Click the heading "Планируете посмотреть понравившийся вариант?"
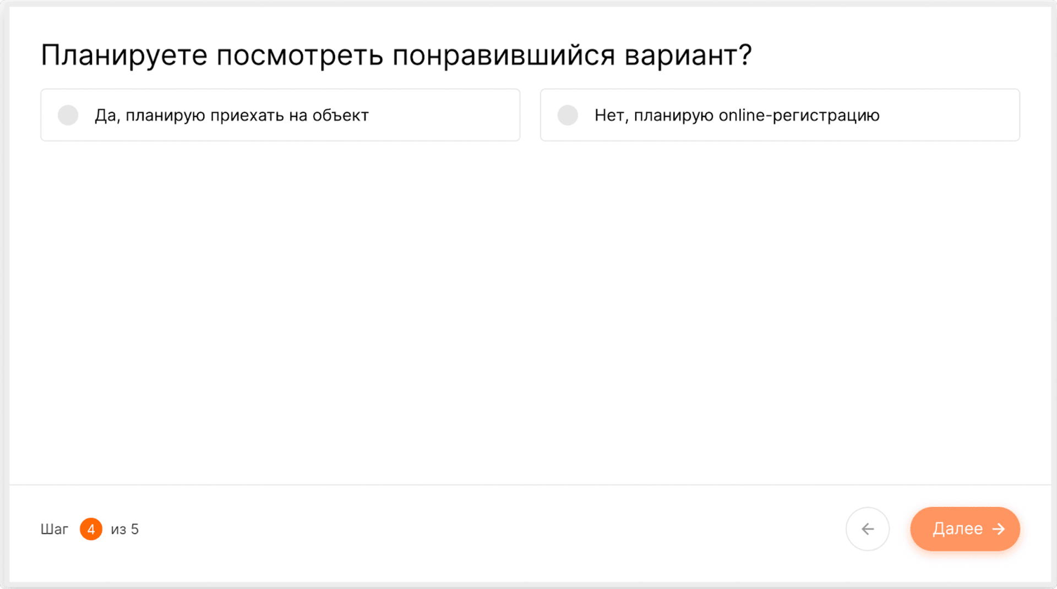Image resolution: width=1057 pixels, height=589 pixels. coord(396,55)
